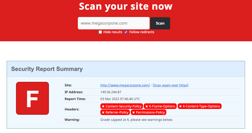Click the Scan your site now heading
Image resolution: width=252 pixels, height=133 pixels.
126,6
